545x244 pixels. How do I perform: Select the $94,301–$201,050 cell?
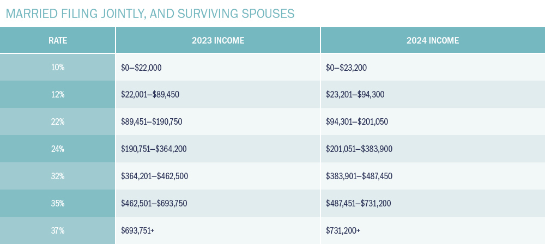point(357,122)
